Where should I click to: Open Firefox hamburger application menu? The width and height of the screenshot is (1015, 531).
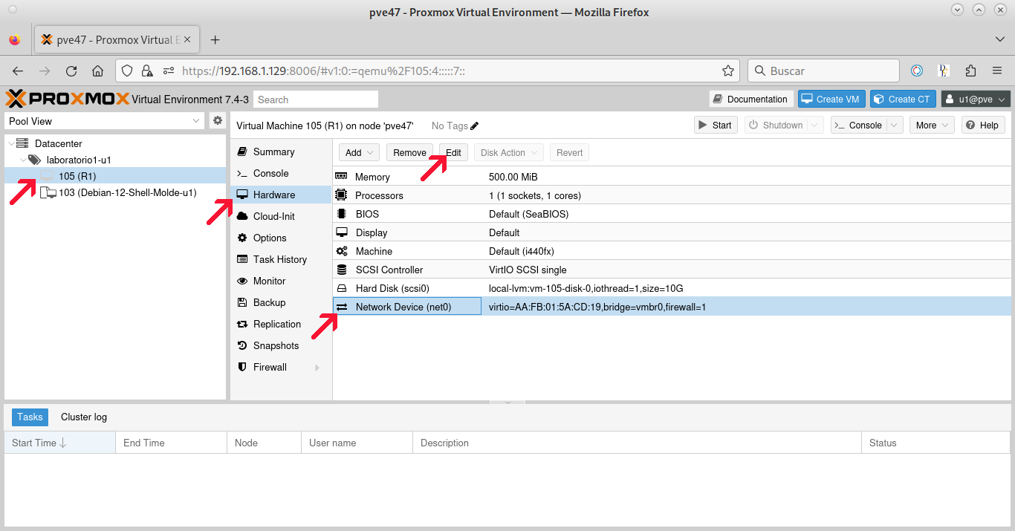point(997,71)
